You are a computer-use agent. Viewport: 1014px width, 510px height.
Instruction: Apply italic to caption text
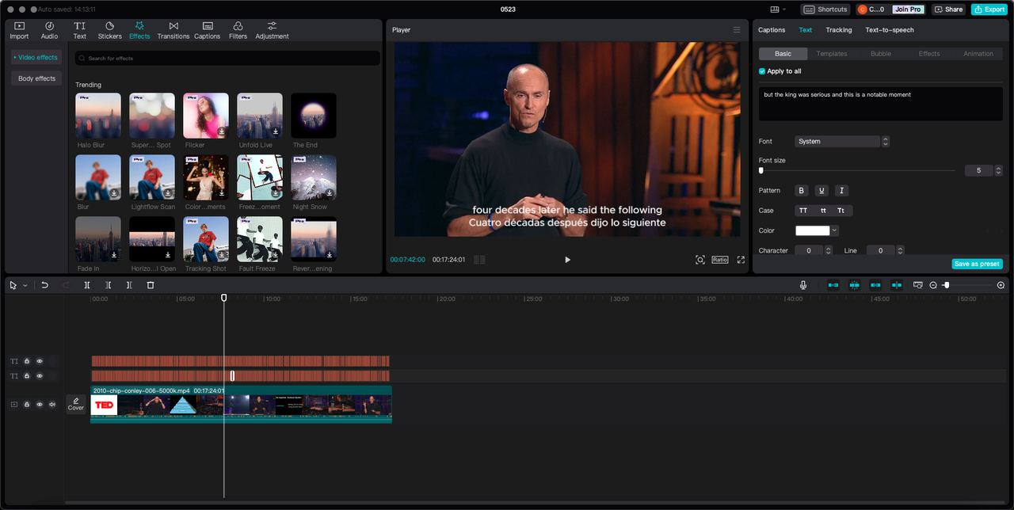click(x=841, y=190)
